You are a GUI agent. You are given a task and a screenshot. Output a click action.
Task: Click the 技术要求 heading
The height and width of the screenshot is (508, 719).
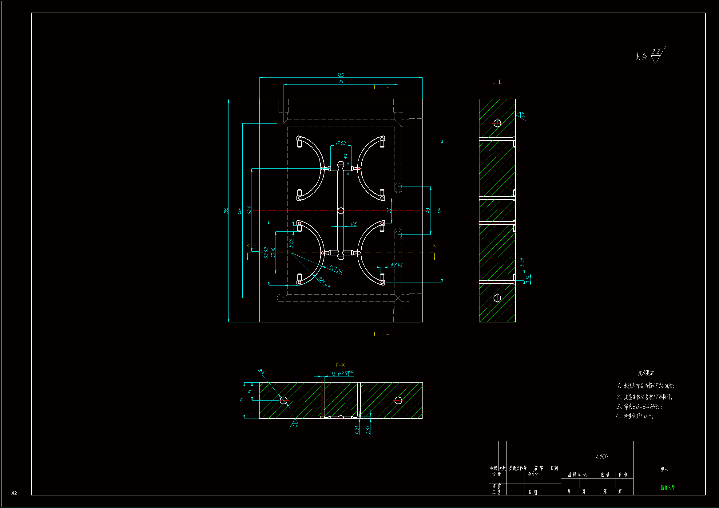point(646,373)
